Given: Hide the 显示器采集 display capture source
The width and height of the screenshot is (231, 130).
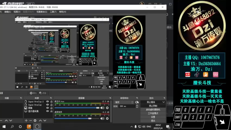Looking at the screenshot, I should pos(47,111).
